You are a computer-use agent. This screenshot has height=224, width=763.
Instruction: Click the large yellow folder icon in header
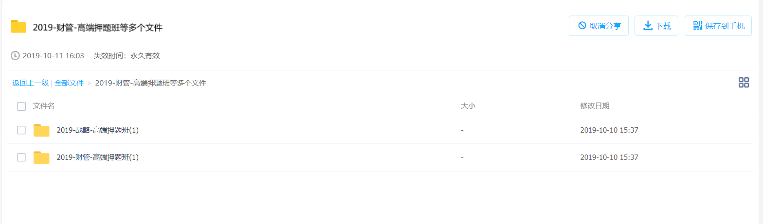coord(18,27)
